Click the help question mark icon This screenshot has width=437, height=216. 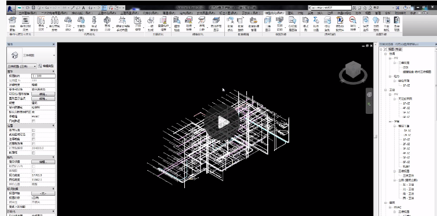click(405, 8)
